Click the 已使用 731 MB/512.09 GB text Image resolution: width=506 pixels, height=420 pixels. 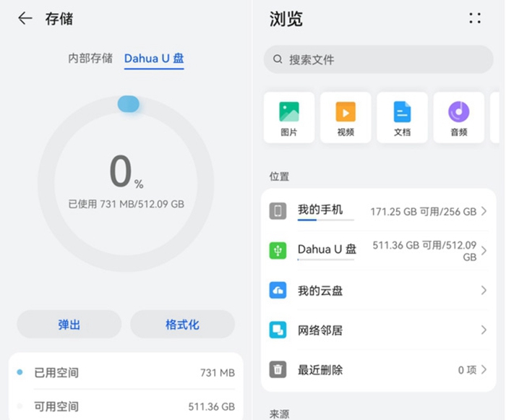(126, 204)
